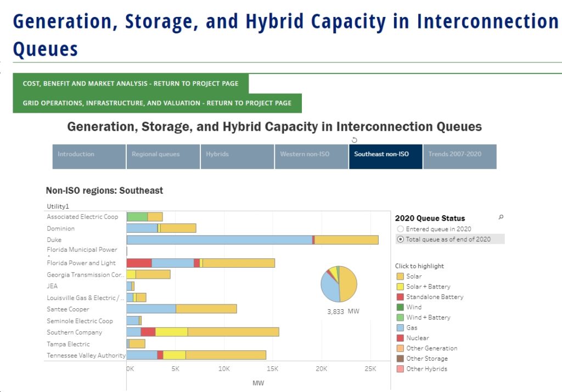
Task: Select 'Santee Cooper' utility label
Action: pyautogui.click(x=68, y=309)
